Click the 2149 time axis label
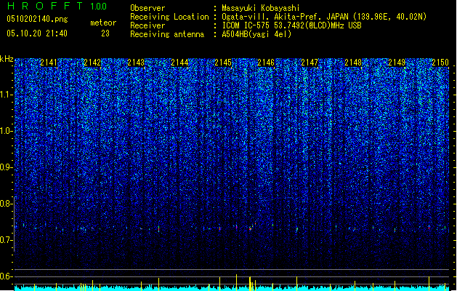 click(397, 63)
